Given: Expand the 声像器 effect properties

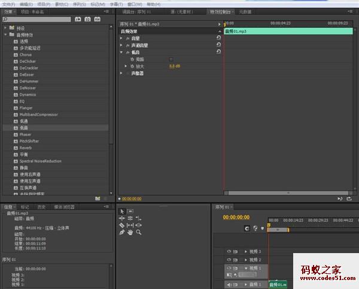Looking at the screenshot, I should click(121, 73).
